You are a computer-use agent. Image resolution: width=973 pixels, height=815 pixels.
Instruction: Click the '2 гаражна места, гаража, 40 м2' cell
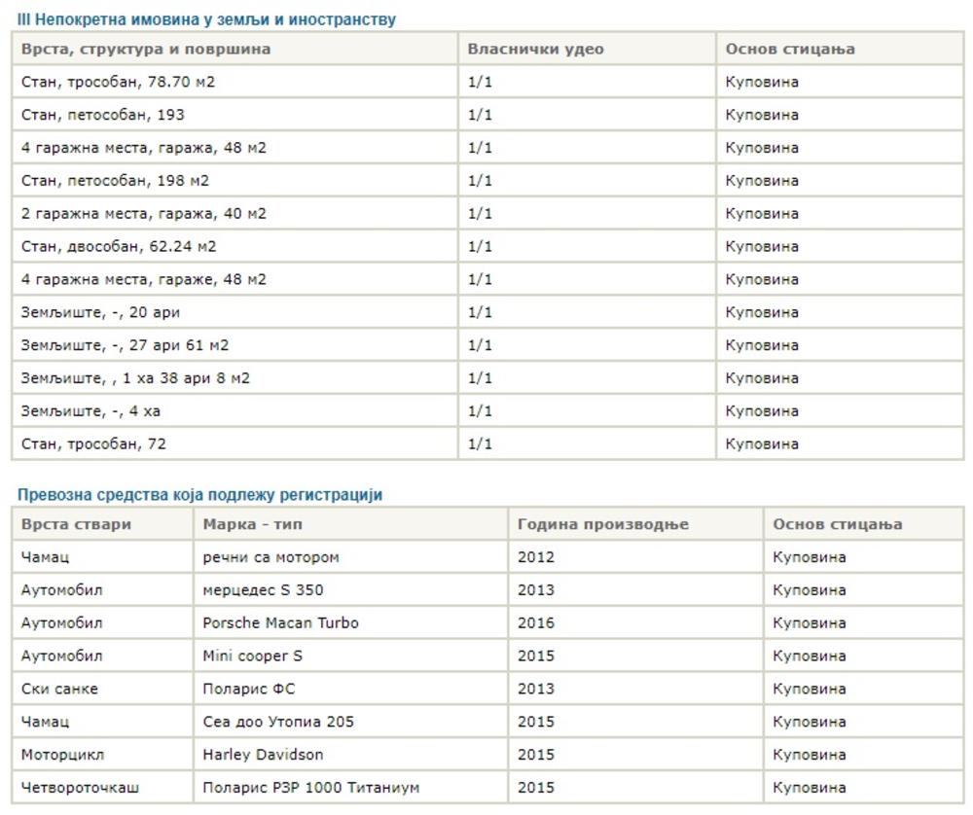(x=143, y=214)
